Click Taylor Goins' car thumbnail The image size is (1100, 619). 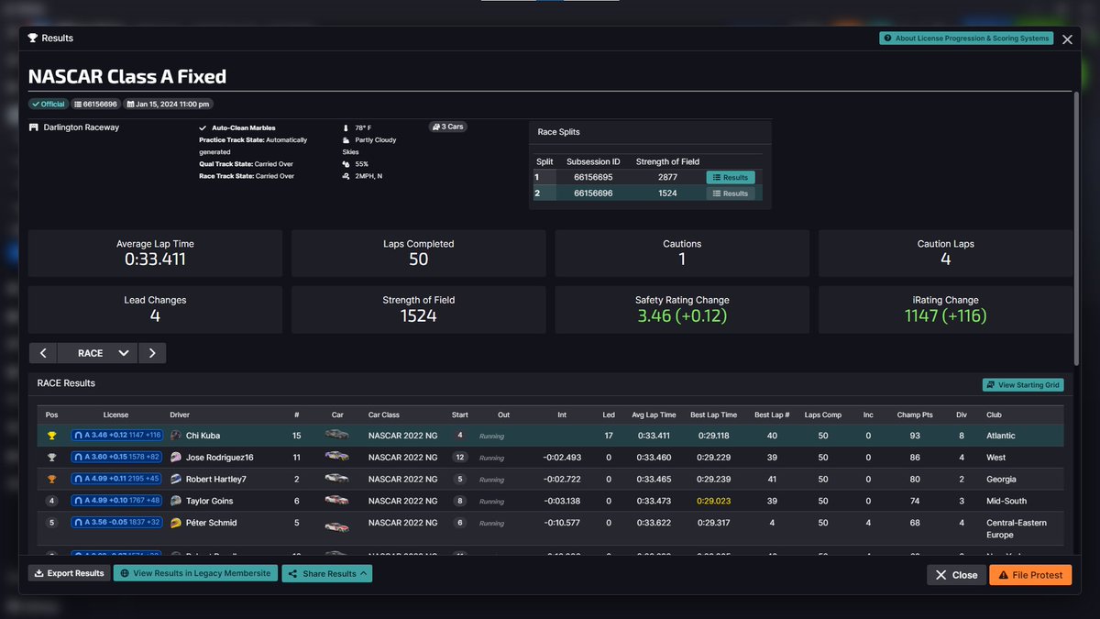pyautogui.click(x=337, y=501)
